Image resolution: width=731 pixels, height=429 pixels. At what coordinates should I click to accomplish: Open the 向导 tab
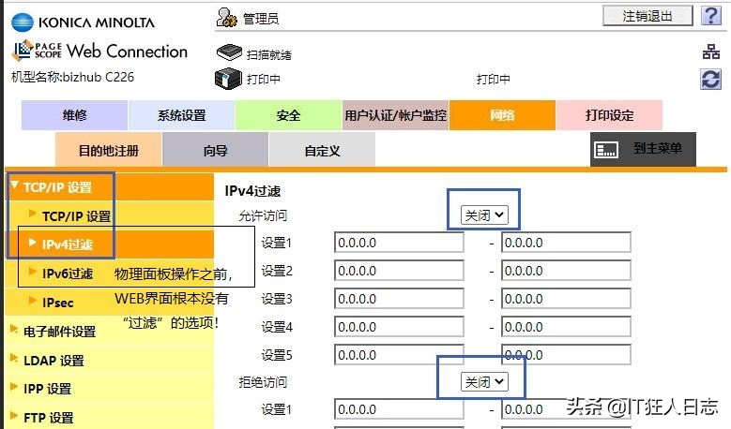tap(216, 150)
